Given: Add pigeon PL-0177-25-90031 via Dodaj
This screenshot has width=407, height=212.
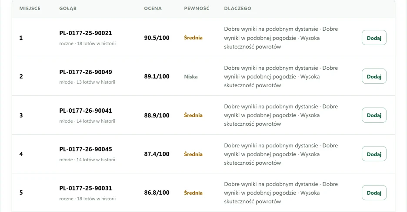Looking at the screenshot, I should click(374, 192).
